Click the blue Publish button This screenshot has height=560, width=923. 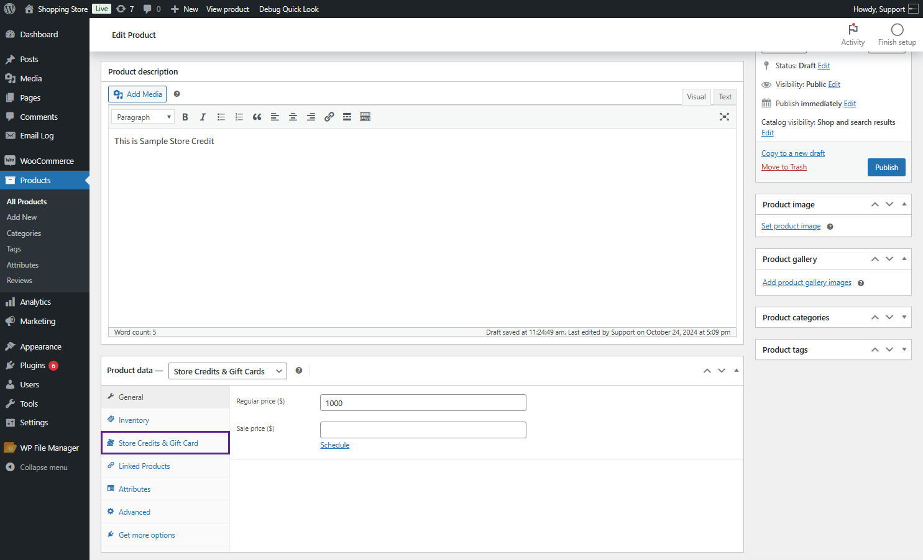point(886,168)
